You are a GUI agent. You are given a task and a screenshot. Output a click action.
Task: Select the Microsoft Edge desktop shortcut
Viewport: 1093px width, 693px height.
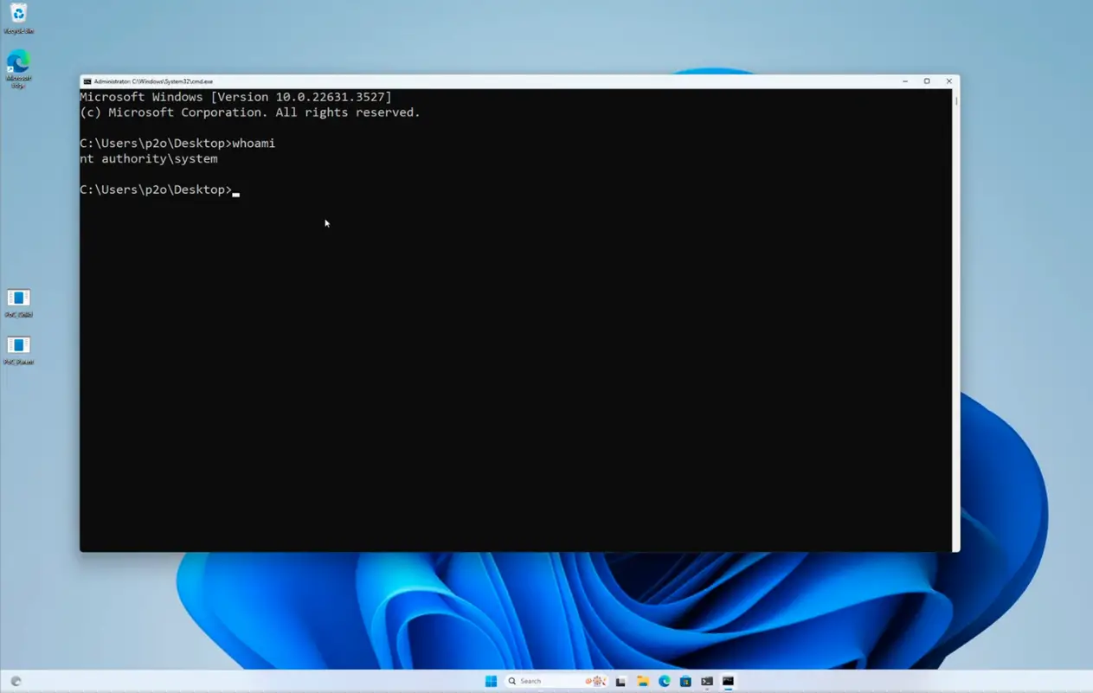[18, 63]
